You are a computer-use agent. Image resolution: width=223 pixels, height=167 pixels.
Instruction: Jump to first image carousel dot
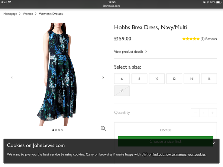(x=53, y=130)
